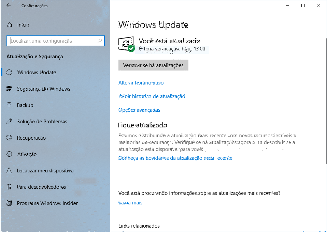Open Exibir histórico de atualização link

(x=152, y=96)
